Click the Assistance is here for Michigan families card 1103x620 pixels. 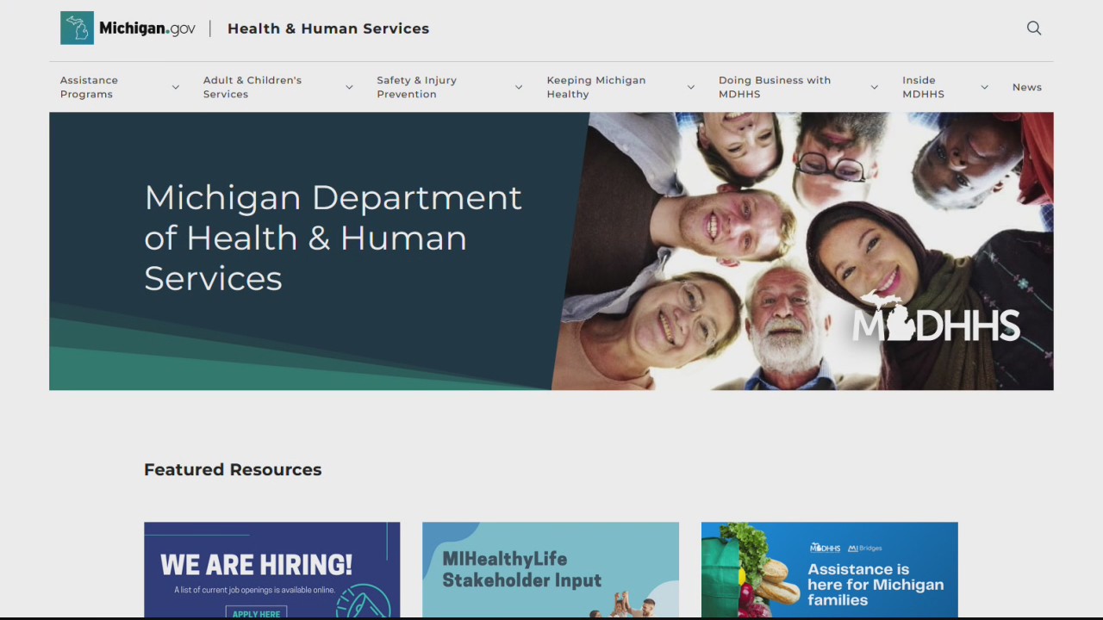(829, 570)
